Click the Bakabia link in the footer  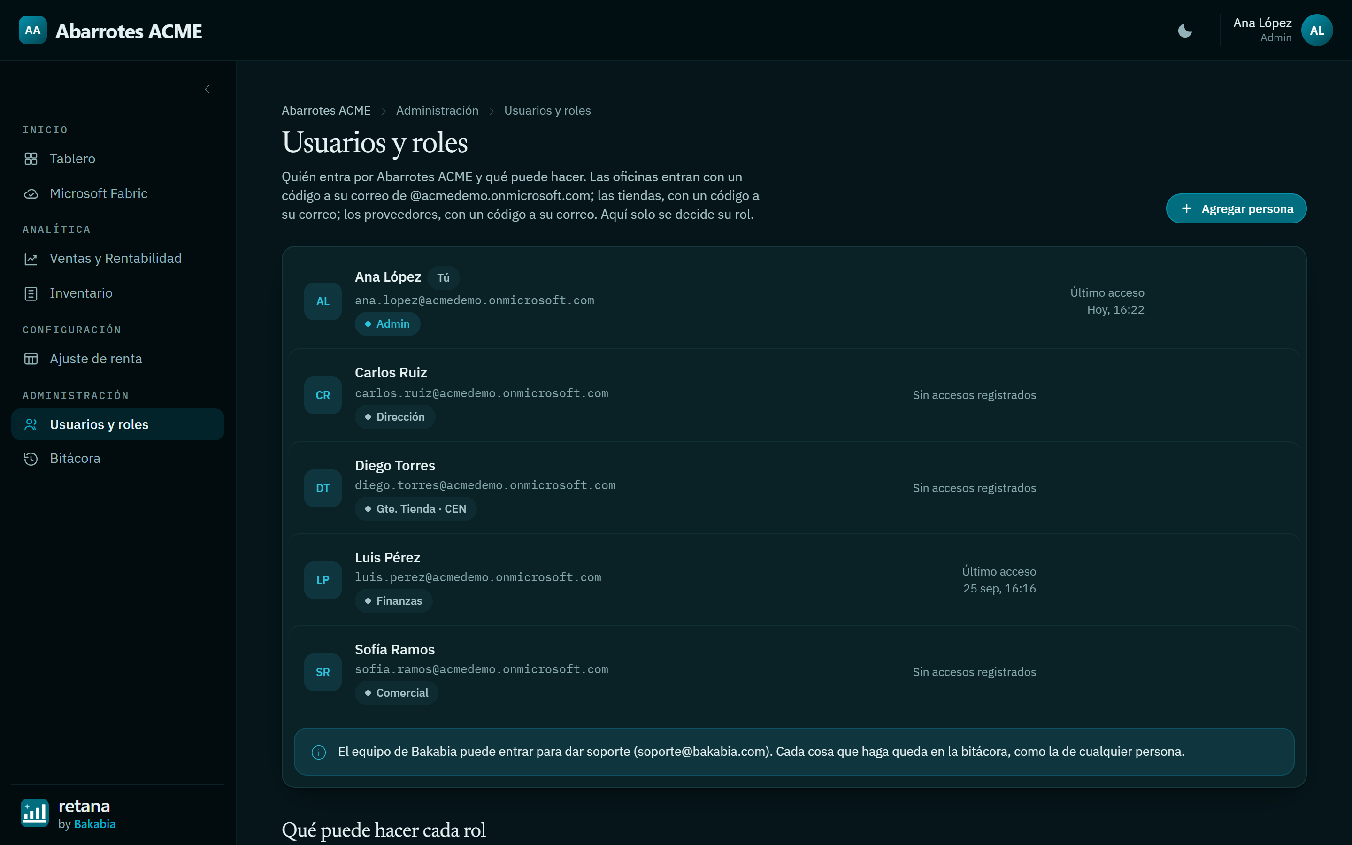(94, 824)
